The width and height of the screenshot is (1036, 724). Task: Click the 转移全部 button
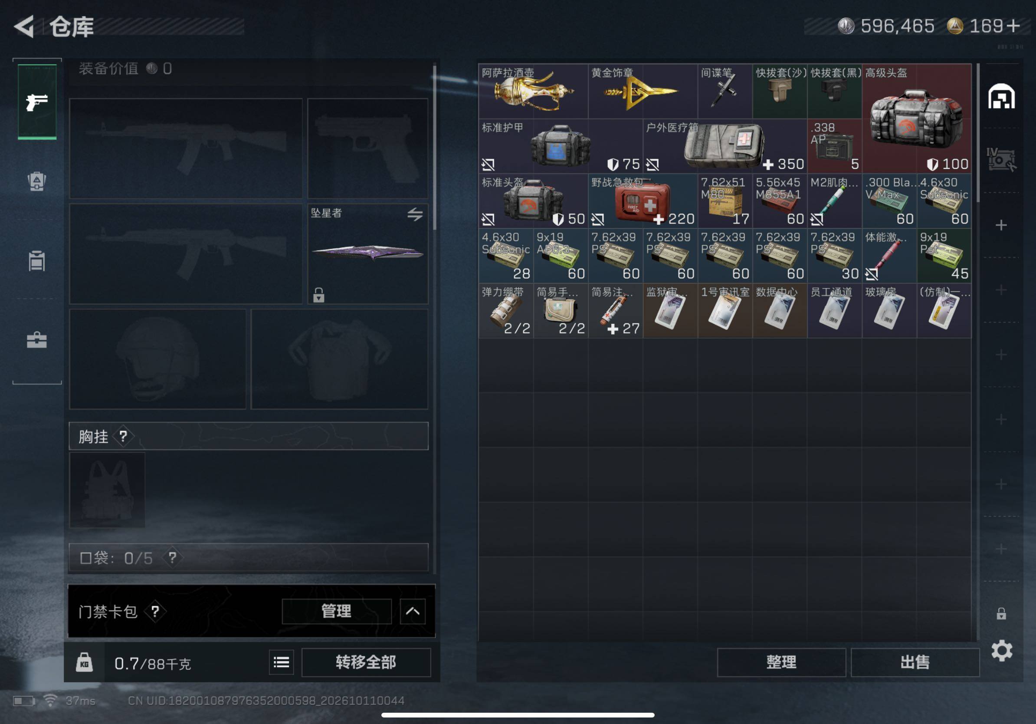point(366,662)
